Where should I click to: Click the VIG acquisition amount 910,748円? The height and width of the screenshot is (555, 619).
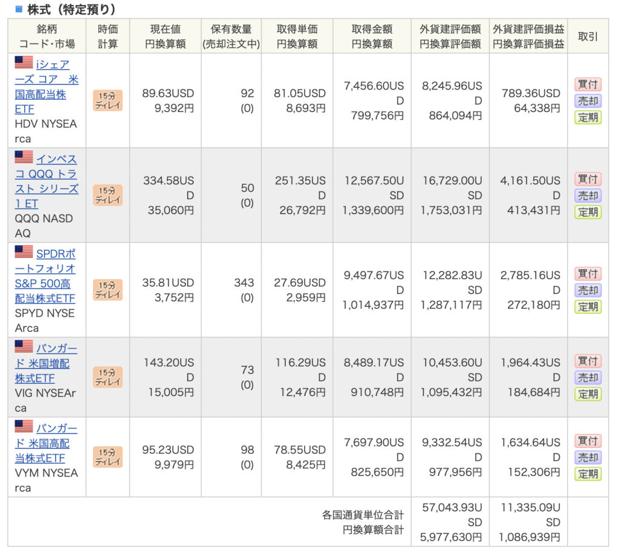(x=377, y=392)
